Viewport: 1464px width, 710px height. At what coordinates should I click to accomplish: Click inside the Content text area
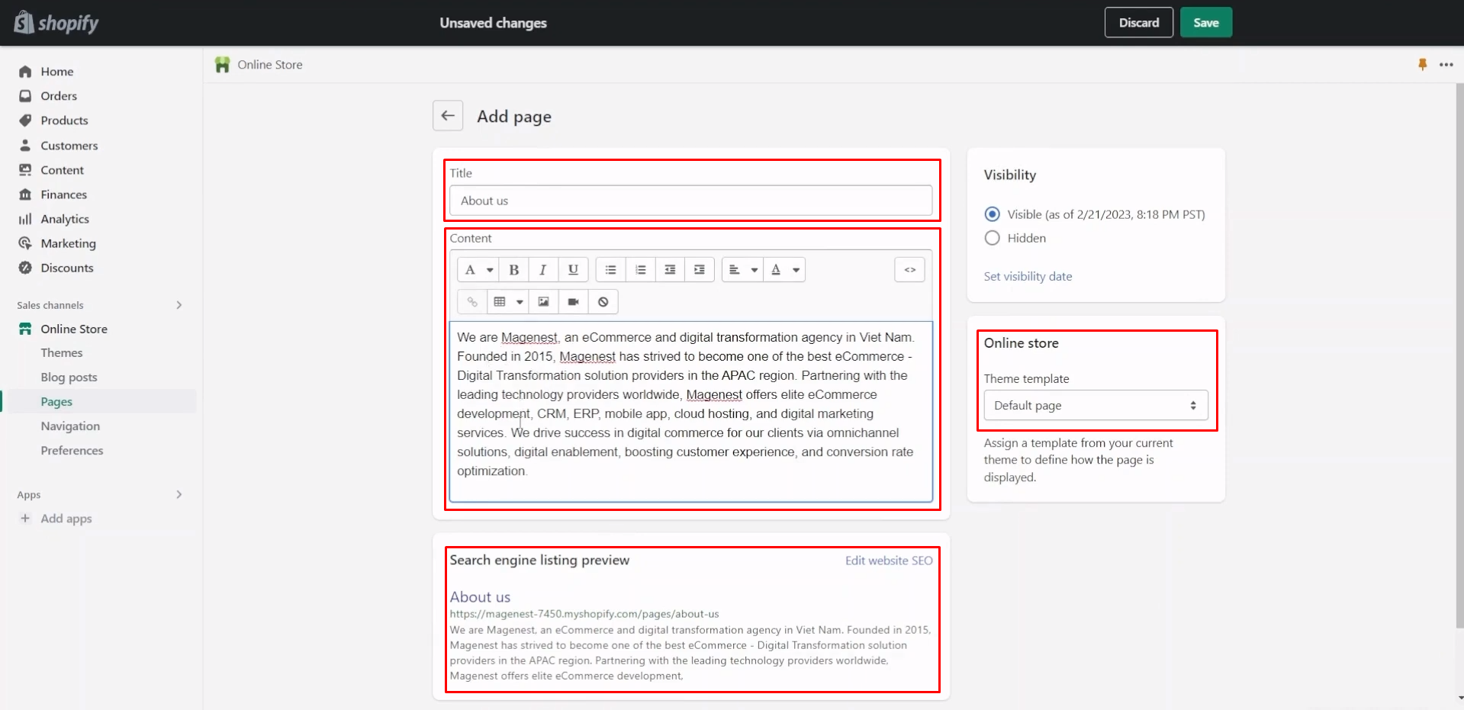coord(690,412)
